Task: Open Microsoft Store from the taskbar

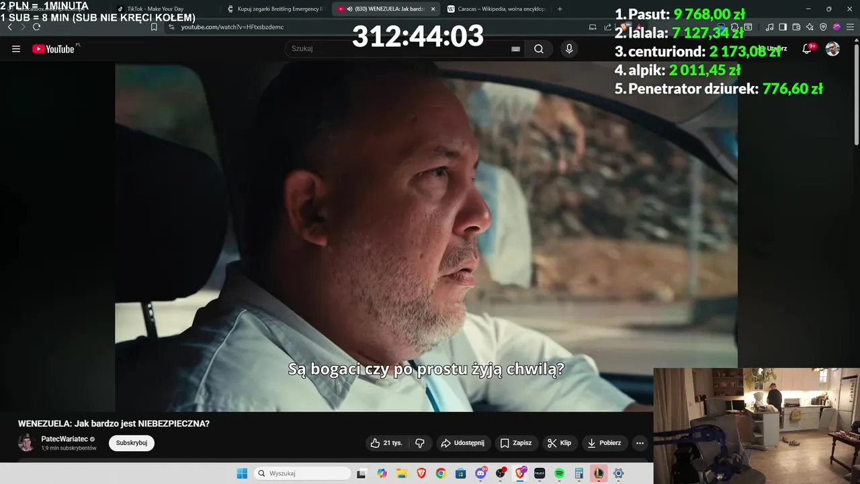Action: coord(460,473)
